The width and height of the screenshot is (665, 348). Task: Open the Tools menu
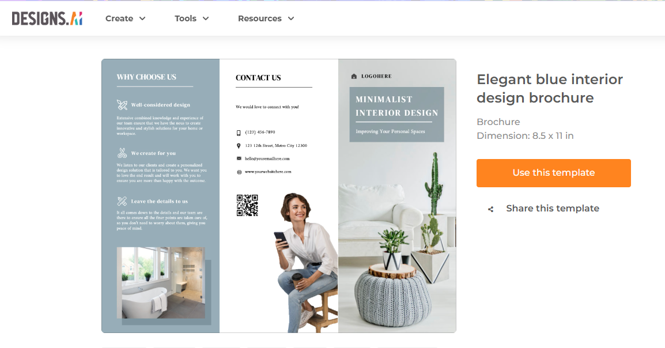pos(187,18)
